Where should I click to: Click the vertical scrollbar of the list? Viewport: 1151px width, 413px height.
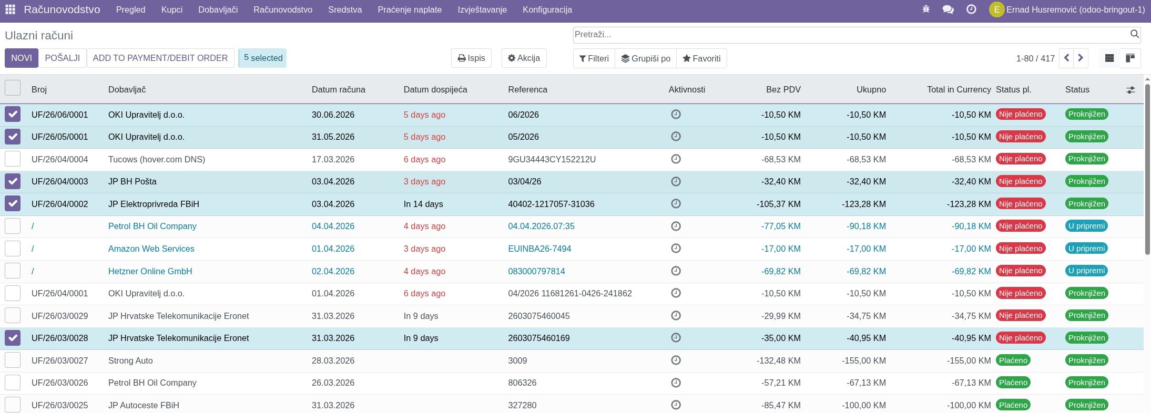pos(1147,168)
